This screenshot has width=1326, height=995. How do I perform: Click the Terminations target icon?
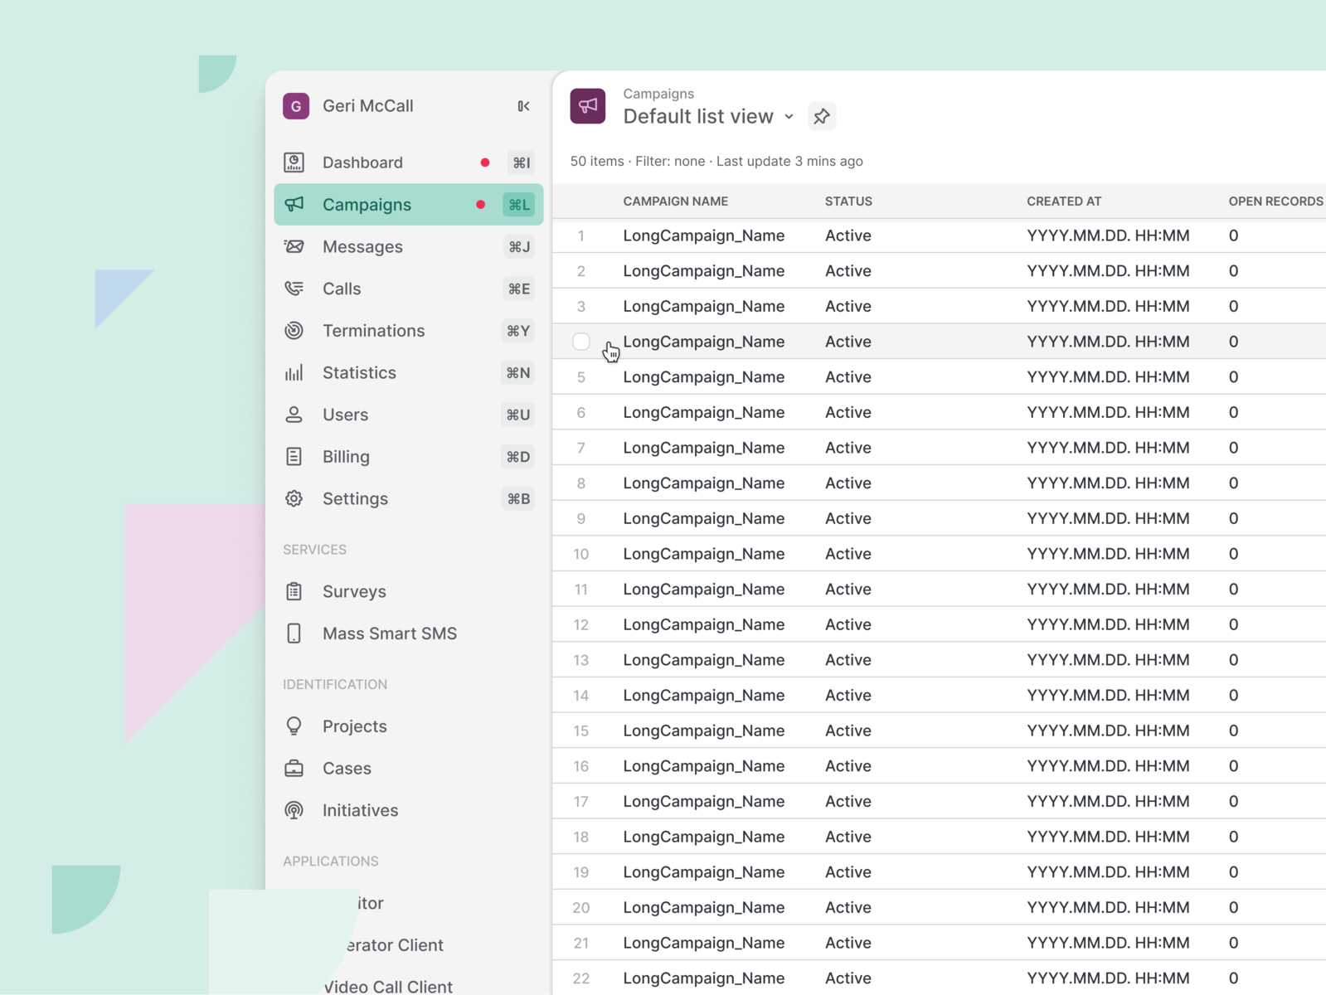294,330
